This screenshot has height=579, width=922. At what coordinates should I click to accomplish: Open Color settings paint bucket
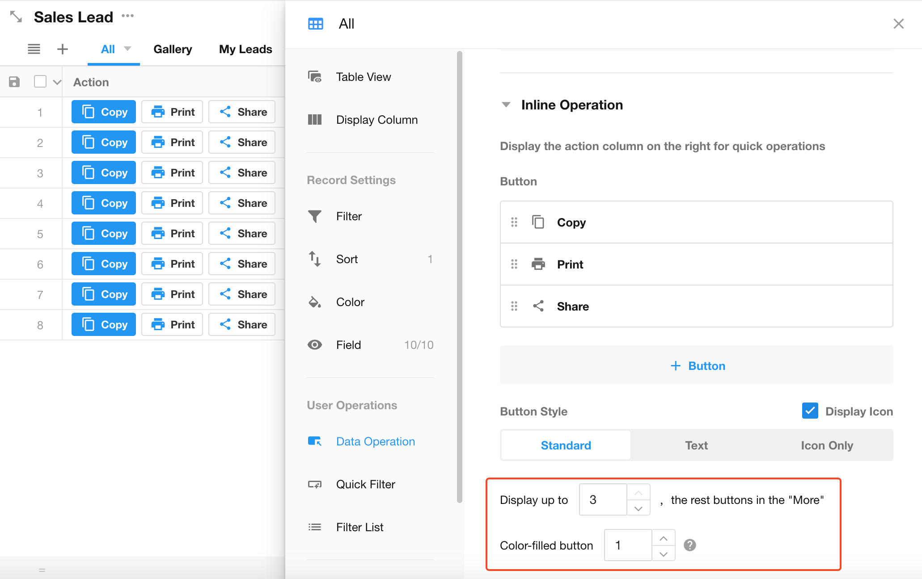315,302
